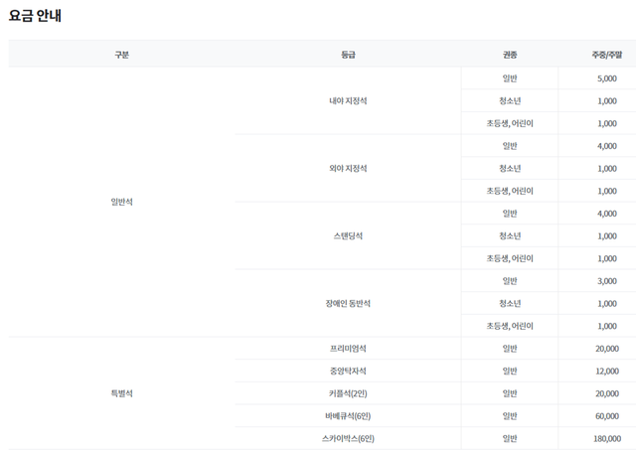Viewport: 636px width, 452px height.
Task: Click the 장애인 동반석 grade cell
Action: pos(348,303)
